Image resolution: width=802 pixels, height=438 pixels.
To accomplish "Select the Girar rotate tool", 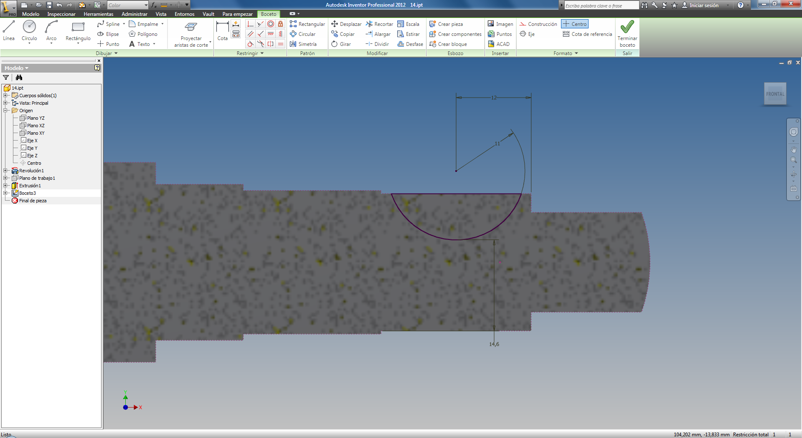I will [341, 44].
